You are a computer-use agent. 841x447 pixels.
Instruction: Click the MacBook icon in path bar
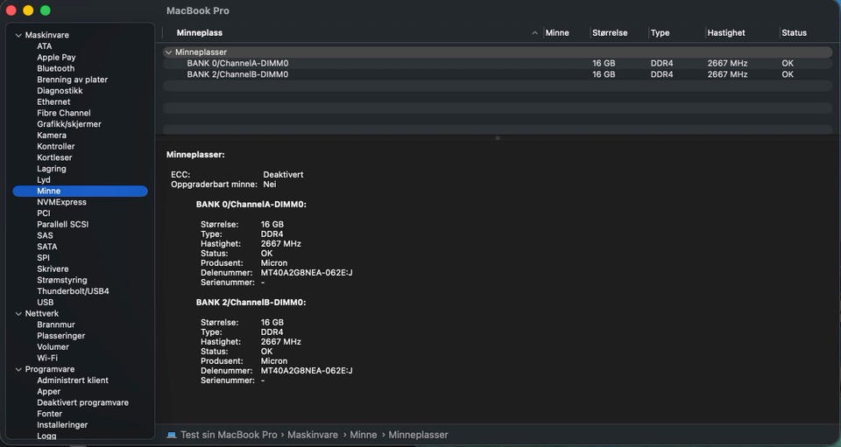(x=172, y=435)
